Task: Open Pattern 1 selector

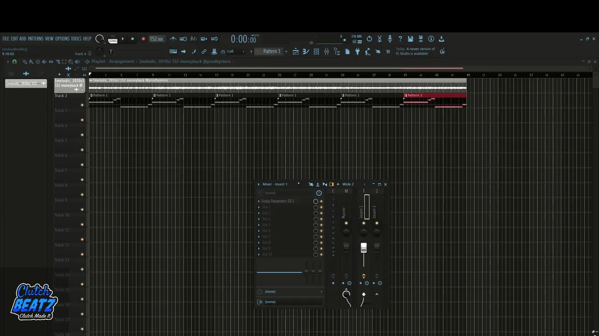Action: 269,51
